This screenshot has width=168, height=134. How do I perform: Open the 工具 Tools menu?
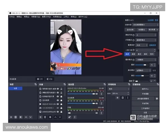tap(66, 17)
